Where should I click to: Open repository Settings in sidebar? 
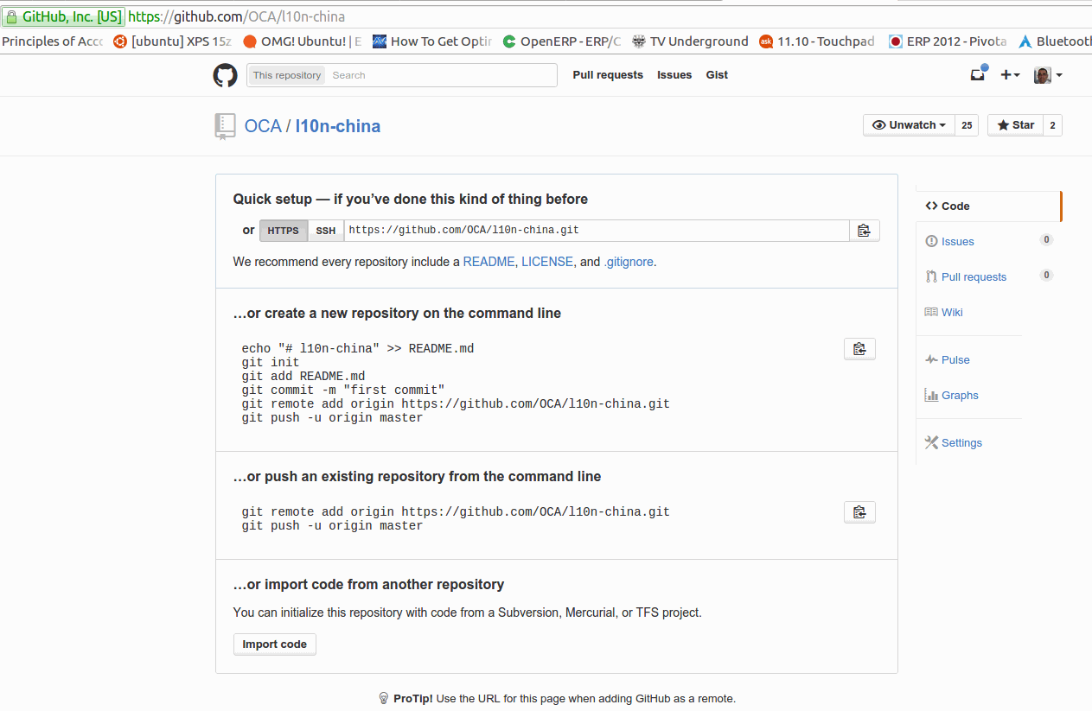pyautogui.click(x=961, y=442)
